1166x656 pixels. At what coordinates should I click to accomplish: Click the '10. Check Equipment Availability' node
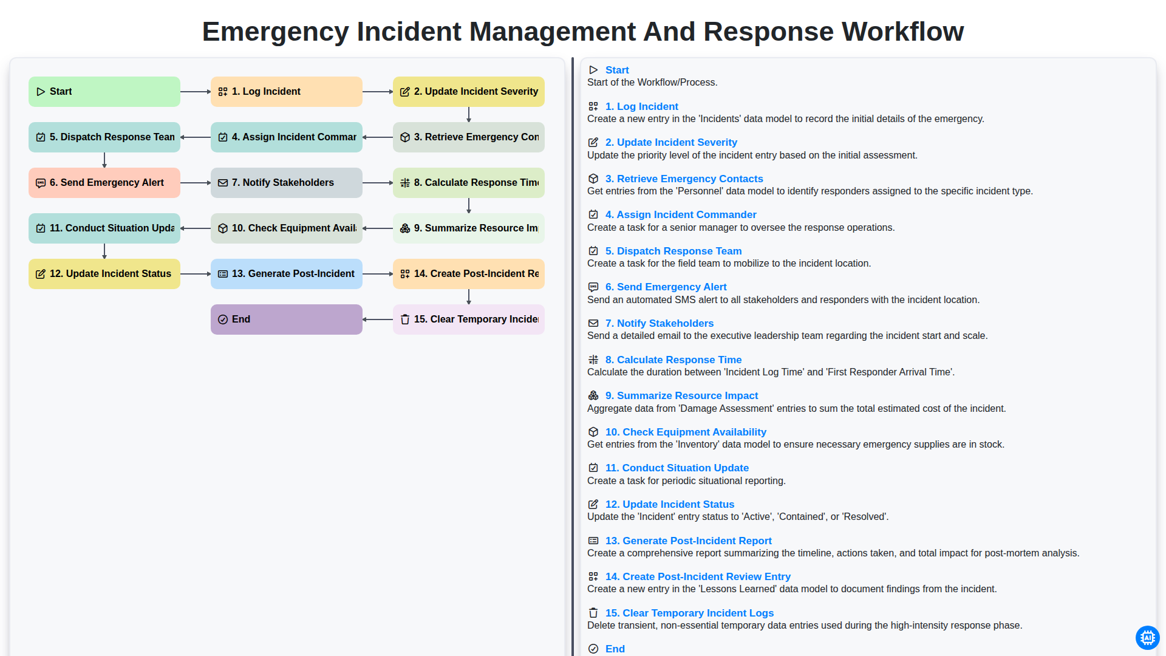point(287,228)
